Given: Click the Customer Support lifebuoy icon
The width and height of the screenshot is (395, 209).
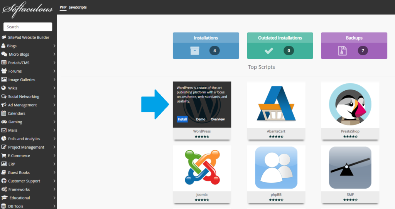Looking at the screenshot, I should (x=4, y=181).
